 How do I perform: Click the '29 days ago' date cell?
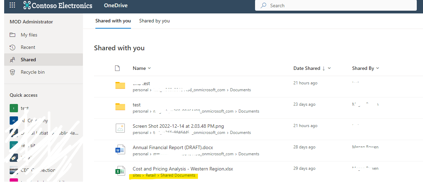pos(304,168)
